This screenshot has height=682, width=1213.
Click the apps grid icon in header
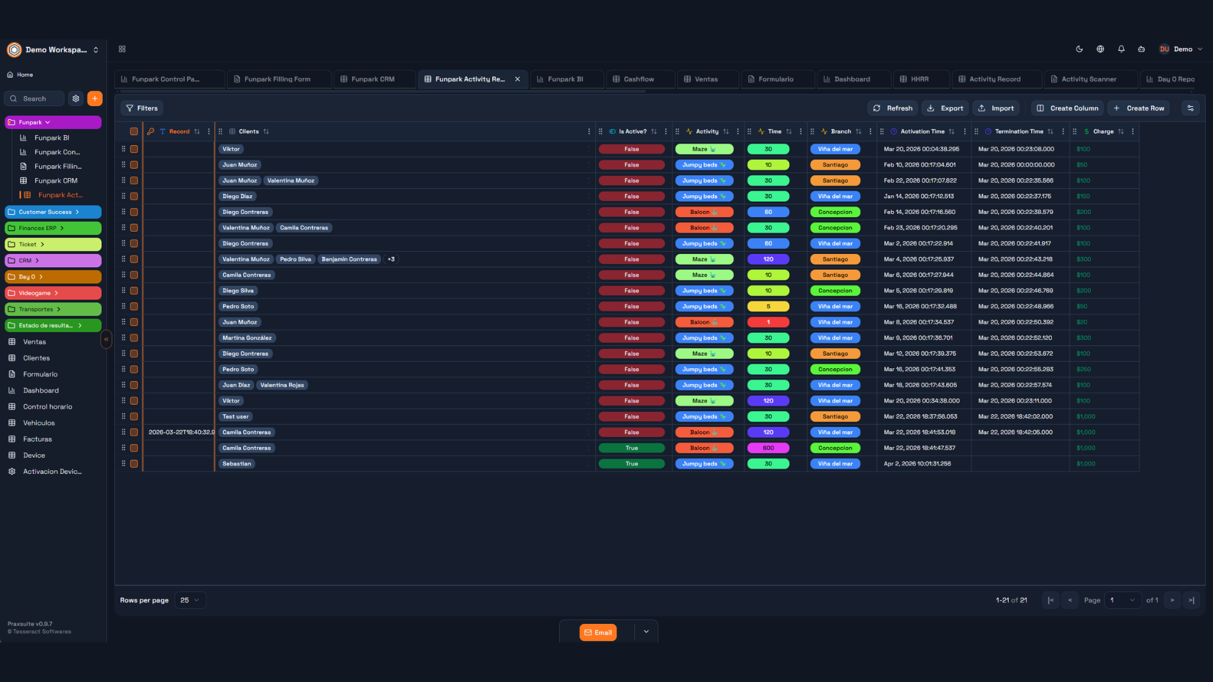pyautogui.click(x=122, y=49)
